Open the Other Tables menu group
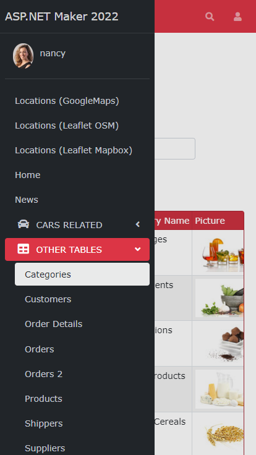 pos(77,249)
